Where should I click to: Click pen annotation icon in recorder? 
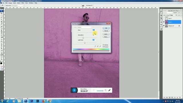109,90
